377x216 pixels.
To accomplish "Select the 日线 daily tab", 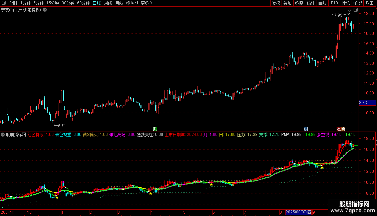I will click(97, 3).
